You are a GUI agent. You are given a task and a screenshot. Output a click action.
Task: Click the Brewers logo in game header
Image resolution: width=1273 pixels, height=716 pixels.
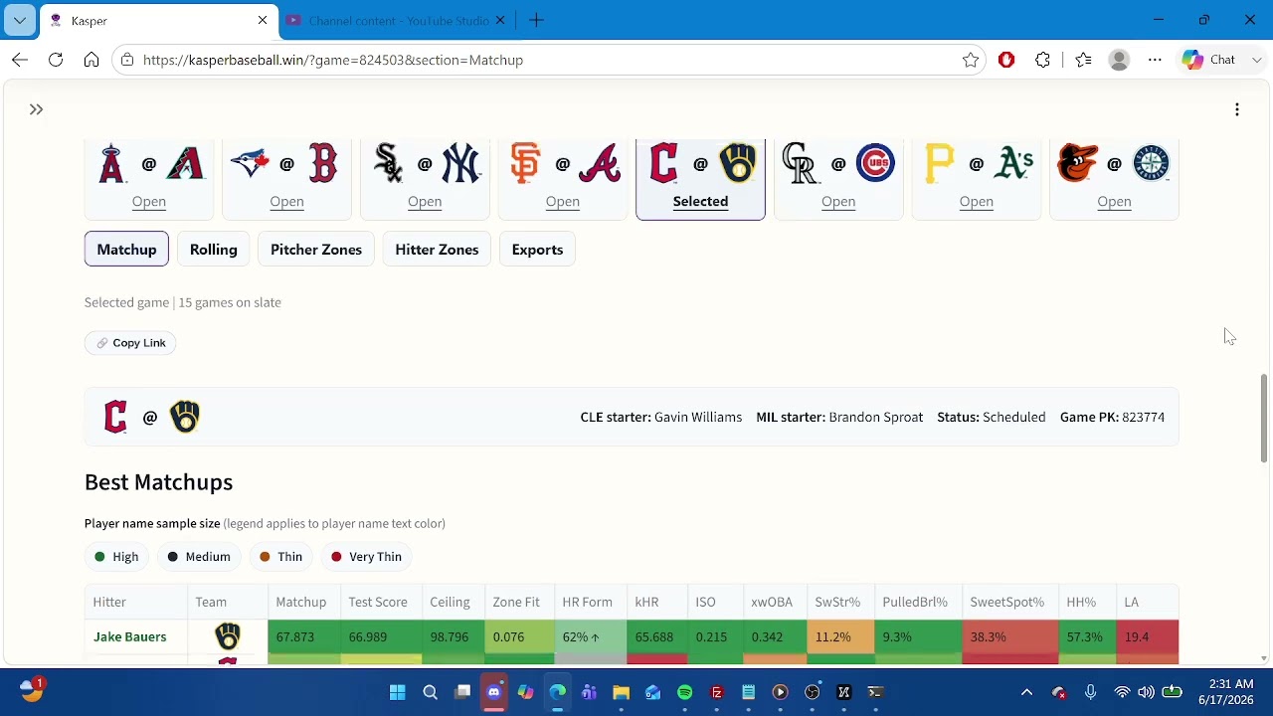[185, 417]
